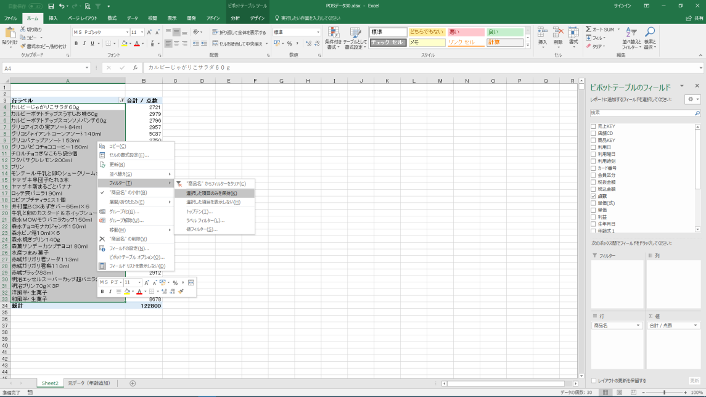Screen dimensions: 706x397
Task: Check the 店舗CD field checkbox
Action: [593, 133]
